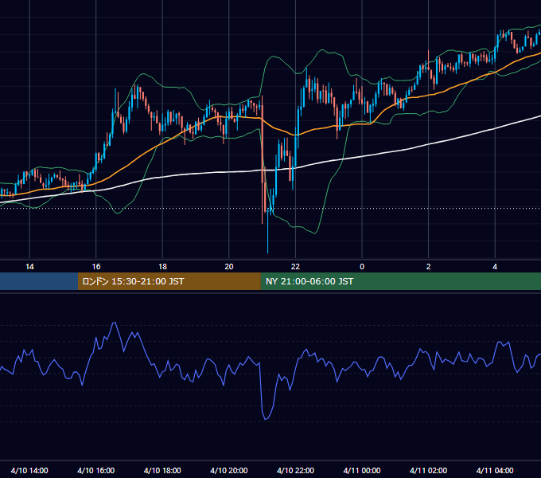
Task: Click the 14 hour label on price chart axis
Action: [x=29, y=267]
